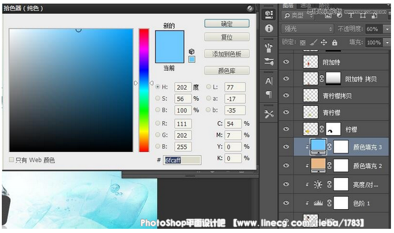Open the 不透明度 opacity slider arrow
394x233 pixels.
(387, 29)
